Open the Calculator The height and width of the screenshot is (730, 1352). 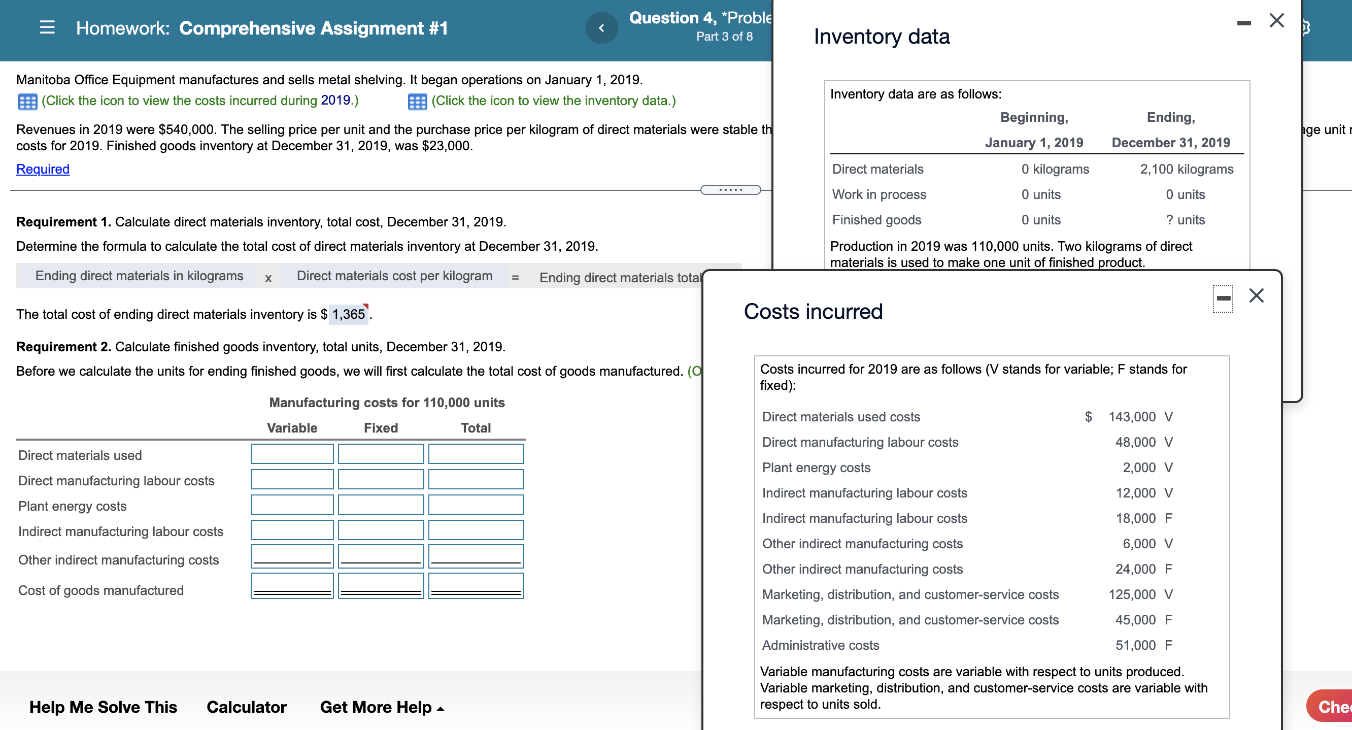click(246, 707)
